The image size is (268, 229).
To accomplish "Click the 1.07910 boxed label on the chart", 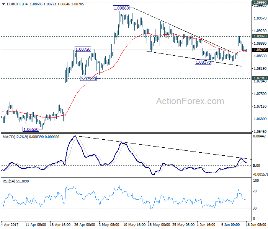I will click(x=88, y=79).
